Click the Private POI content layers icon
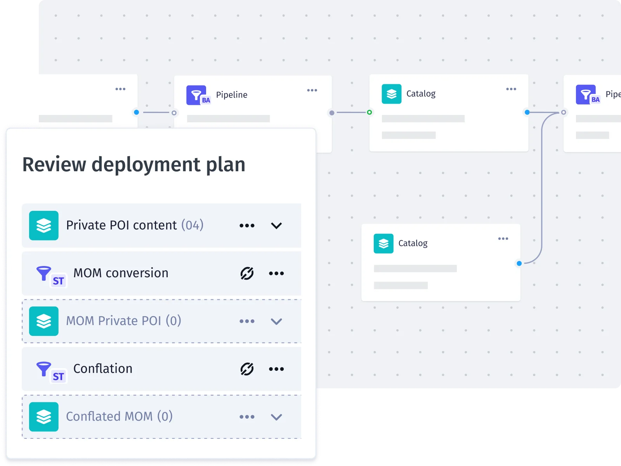This screenshot has width=621, height=466. point(43,225)
